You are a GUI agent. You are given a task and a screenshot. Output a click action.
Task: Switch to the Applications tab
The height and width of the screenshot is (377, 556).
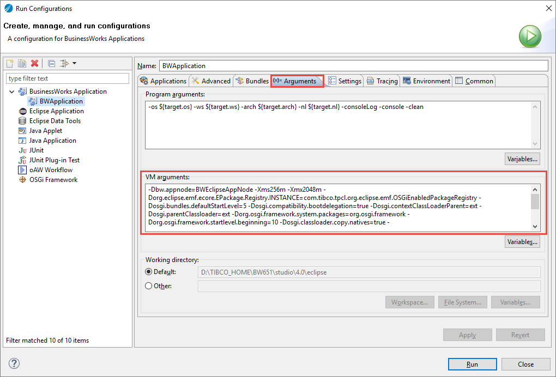164,81
